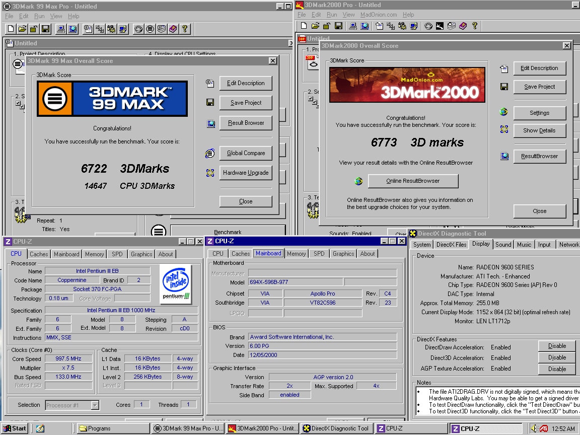Switch to the SPD tab in left CPU-Z window
Image resolution: width=580 pixels, height=435 pixels.
[117, 254]
